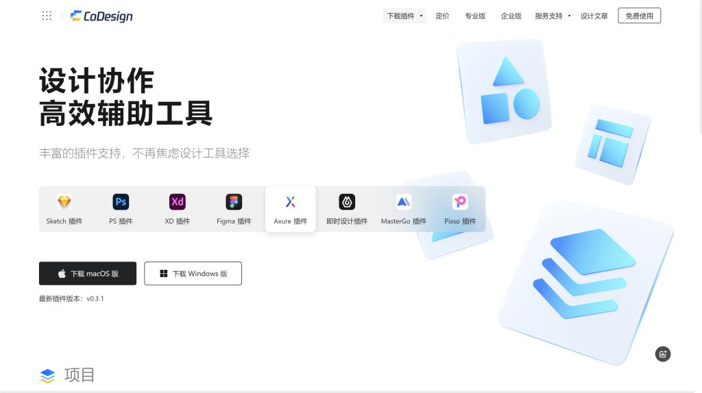
Task: Pick the Figma plugin icon
Action: click(x=234, y=202)
